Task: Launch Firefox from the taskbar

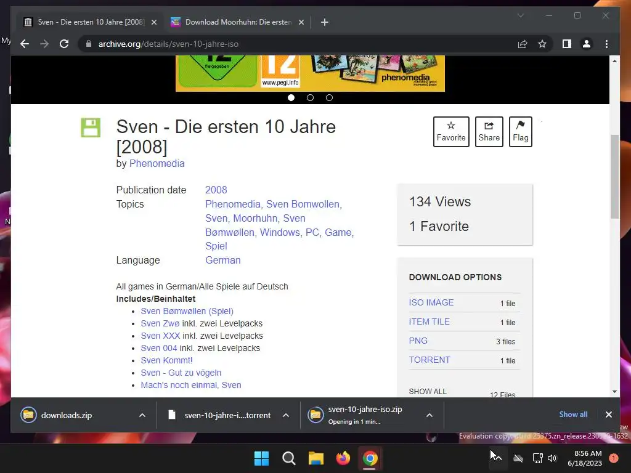Action: pos(343,458)
